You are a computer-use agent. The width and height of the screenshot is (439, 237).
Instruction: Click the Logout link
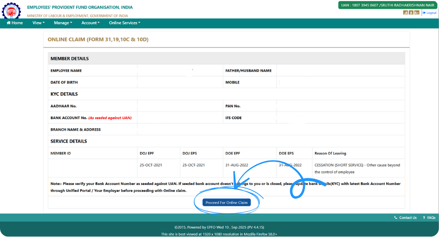pyautogui.click(x=429, y=13)
